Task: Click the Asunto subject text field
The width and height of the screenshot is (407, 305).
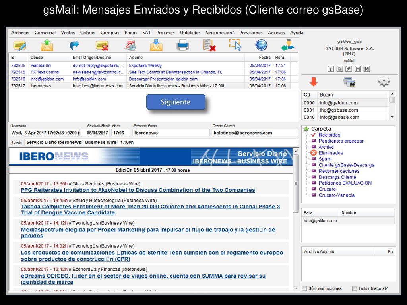Action: tap(161, 142)
